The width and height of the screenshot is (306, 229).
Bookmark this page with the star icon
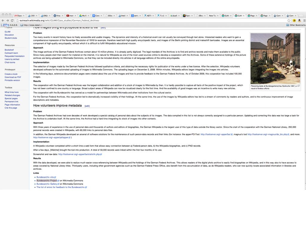coord(289,21)
